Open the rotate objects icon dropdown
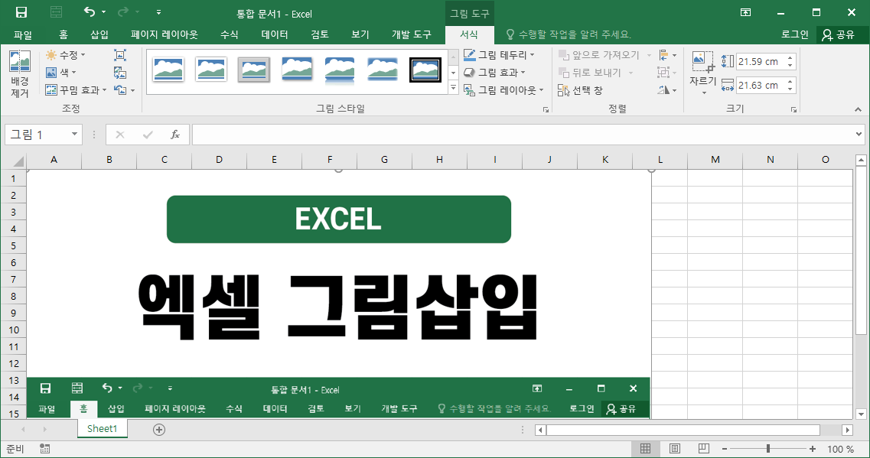The image size is (870, 458). (668, 89)
